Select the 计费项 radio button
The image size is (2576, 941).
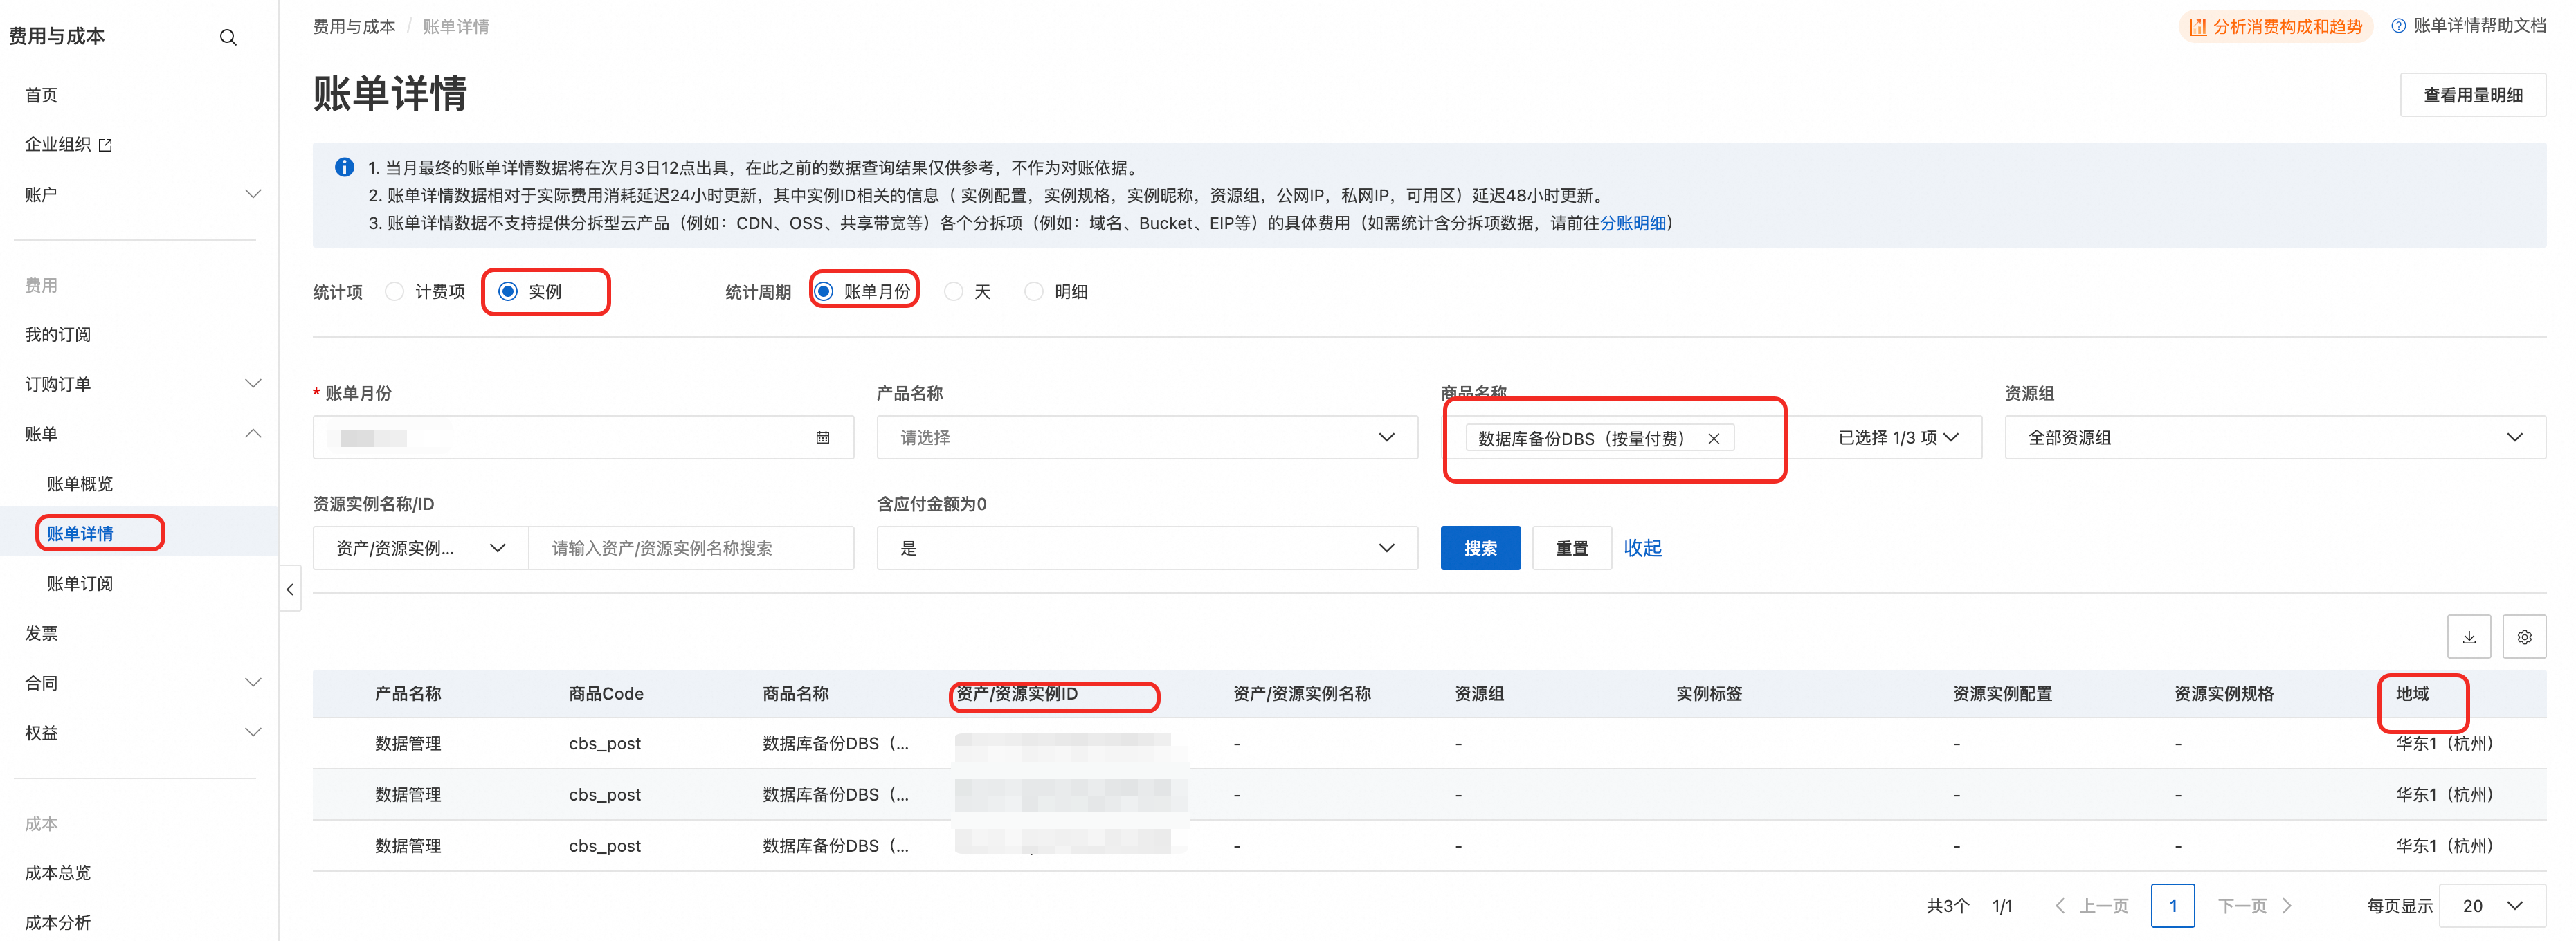[395, 291]
